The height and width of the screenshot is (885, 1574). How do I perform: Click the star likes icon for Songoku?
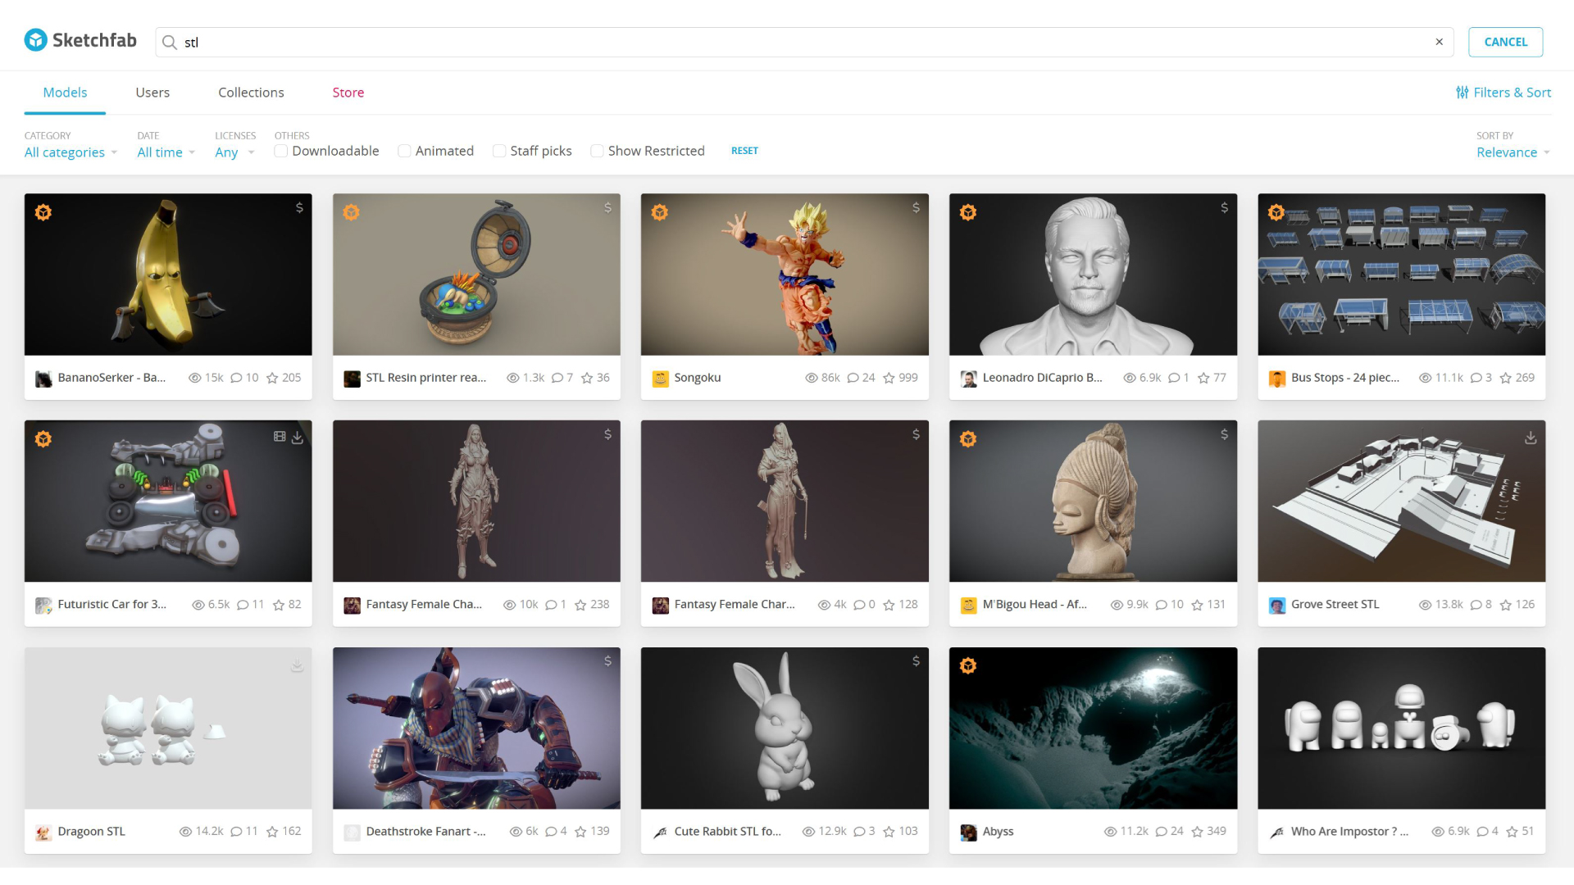pyautogui.click(x=889, y=378)
